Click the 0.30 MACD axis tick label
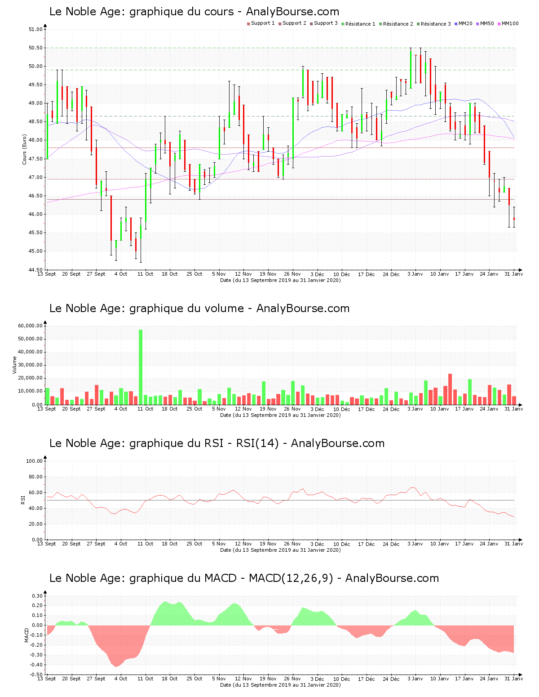The width and height of the screenshot is (539, 697). pos(37,596)
